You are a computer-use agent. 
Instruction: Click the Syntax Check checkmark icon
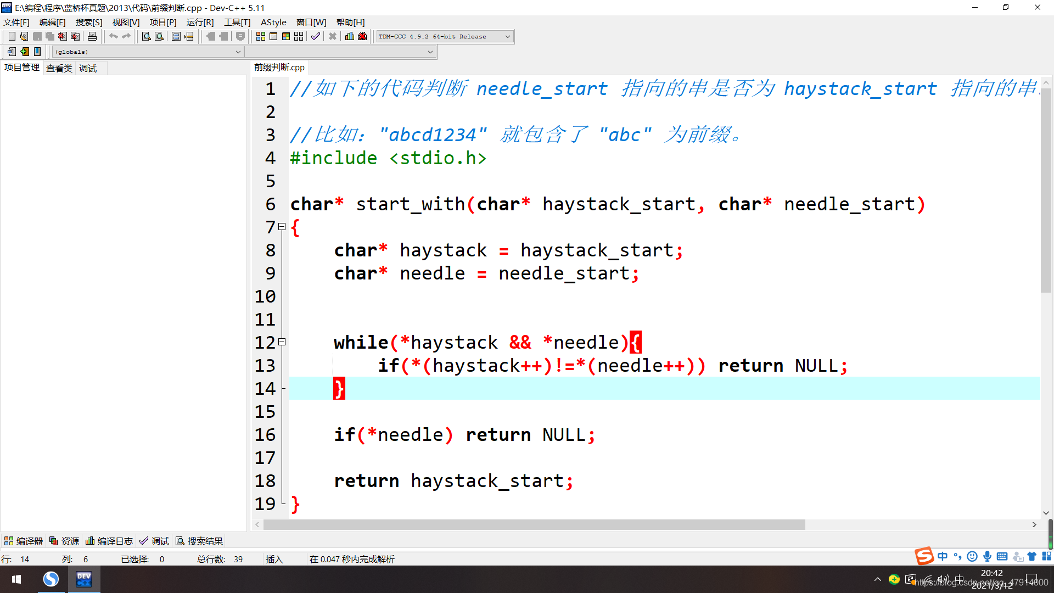pyautogui.click(x=316, y=36)
